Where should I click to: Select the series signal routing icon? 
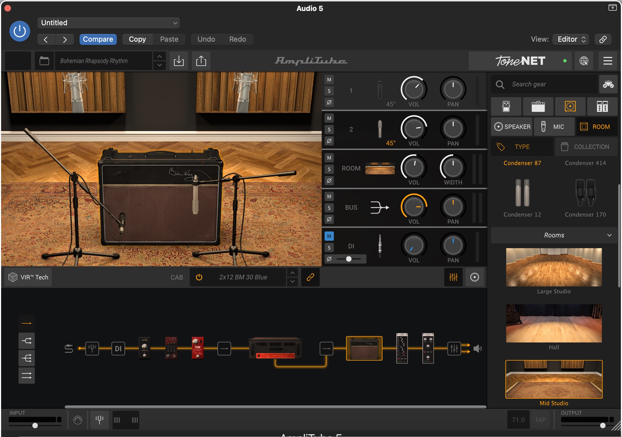27,324
